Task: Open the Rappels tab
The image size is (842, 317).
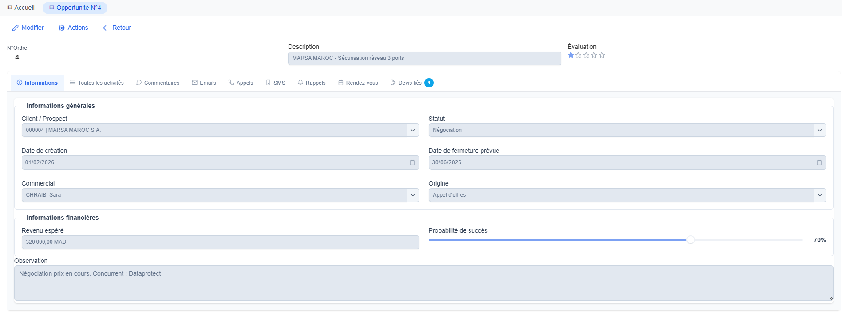Action: [x=312, y=83]
